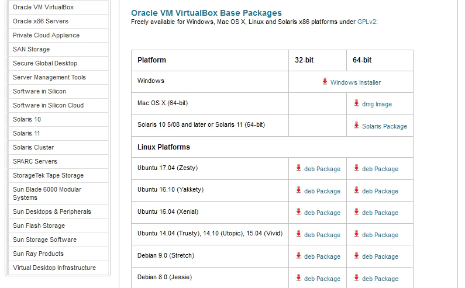
Task: Select Sun Blade 6000 Modular Systems
Action: tap(58, 193)
